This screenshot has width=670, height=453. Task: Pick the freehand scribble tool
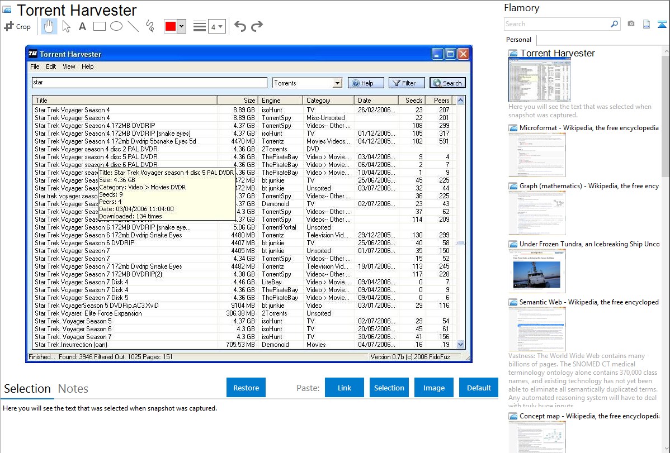coord(150,26)
